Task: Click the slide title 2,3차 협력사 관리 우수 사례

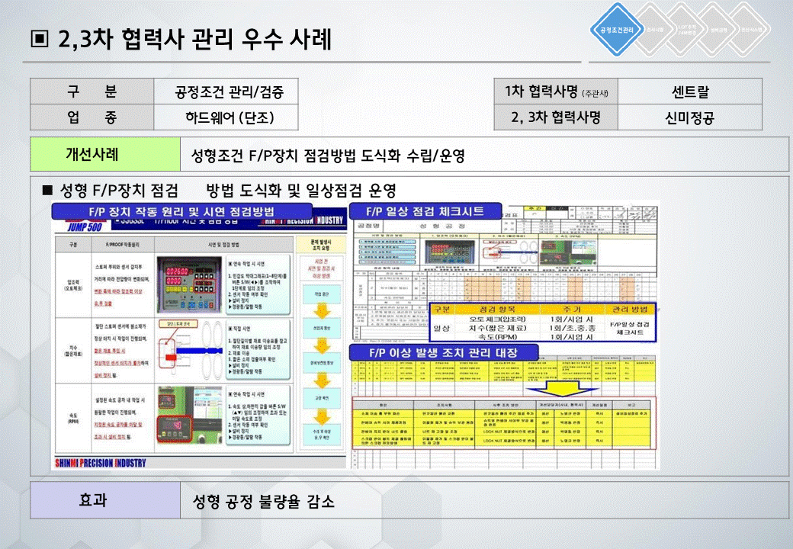Action: [x=194, y=39]
